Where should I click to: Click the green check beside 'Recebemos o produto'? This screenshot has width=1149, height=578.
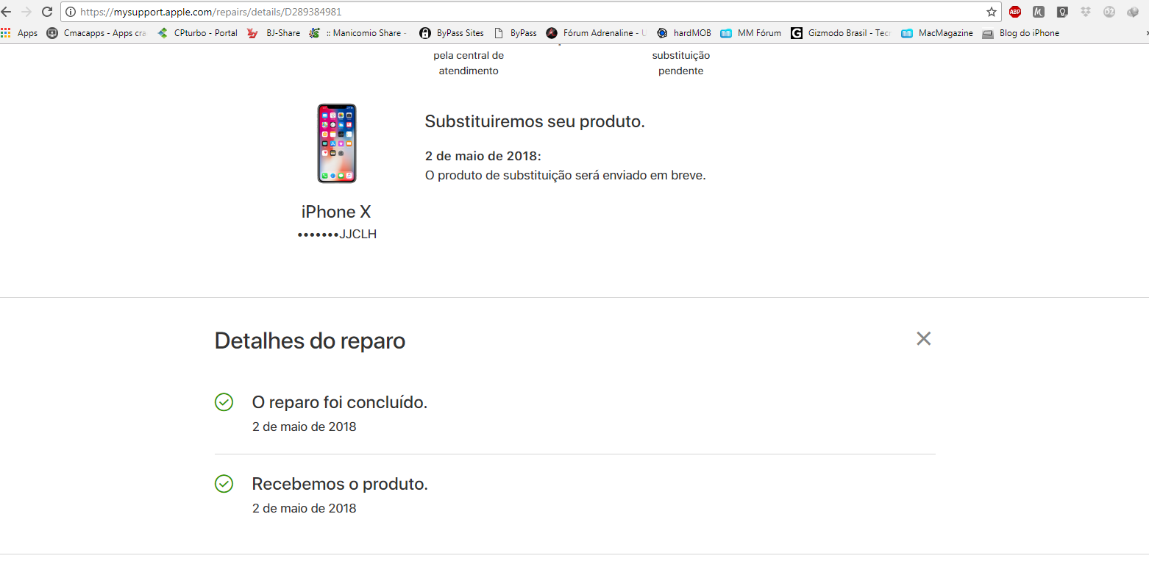224,484
